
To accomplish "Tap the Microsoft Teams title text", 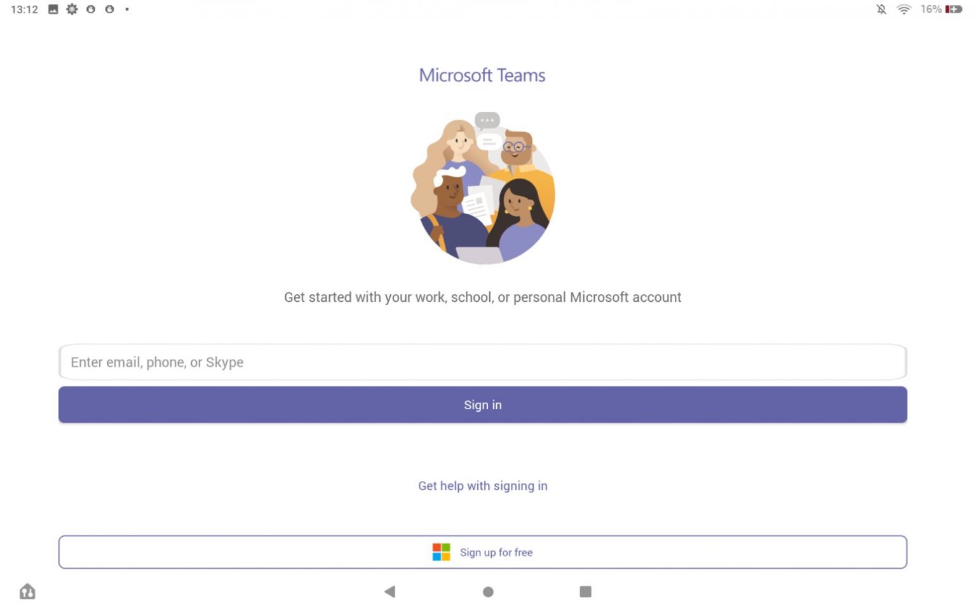I will click(x=482, y=75).
